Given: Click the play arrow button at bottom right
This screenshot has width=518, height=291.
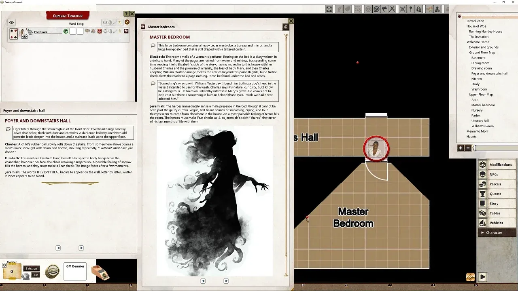Looking at the screenshot, I should pyautogui.click(x=482, y=277).
